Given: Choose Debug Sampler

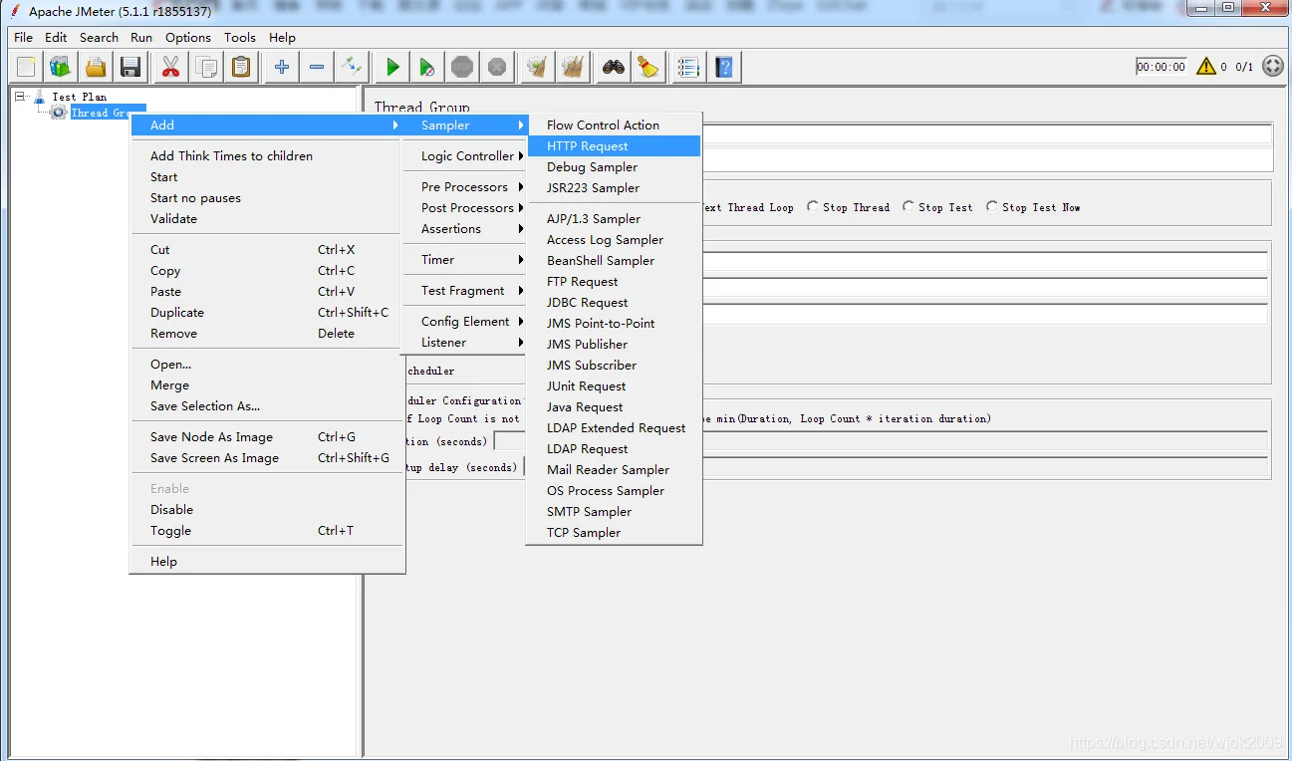Looking at the screenshot, I should [615, 166].
